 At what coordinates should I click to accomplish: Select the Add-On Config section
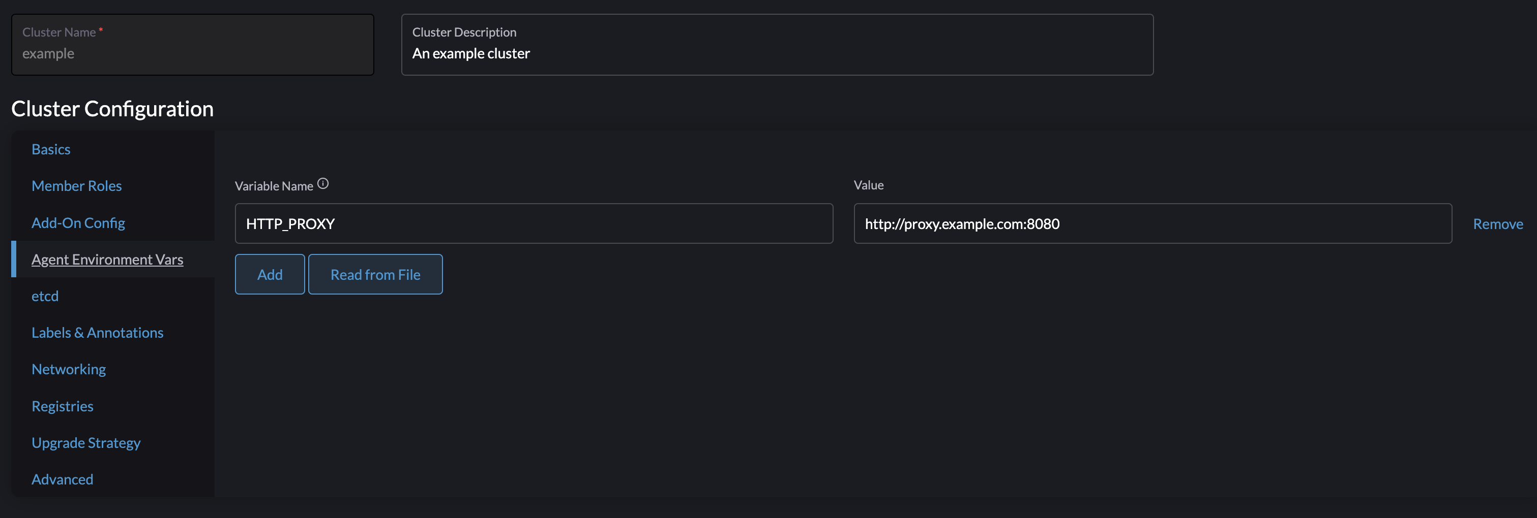point(78,222)
